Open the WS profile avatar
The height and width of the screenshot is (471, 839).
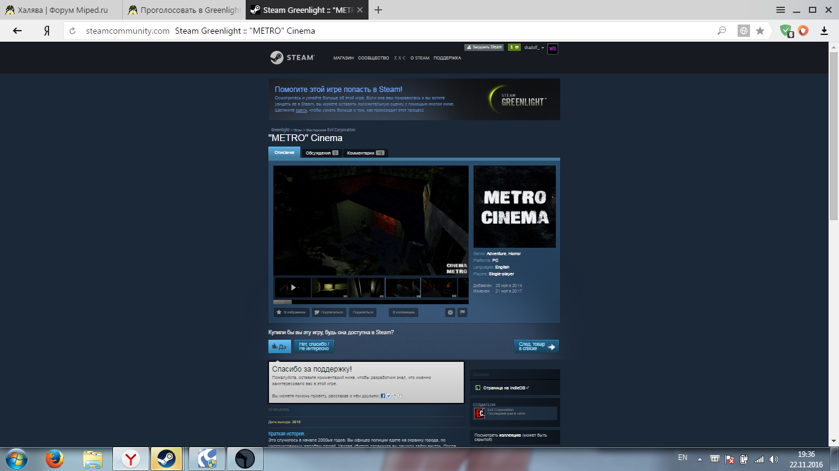(553, 48)
